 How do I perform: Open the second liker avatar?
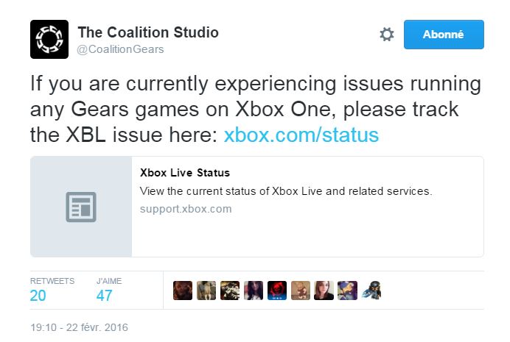tap(206, 291)
